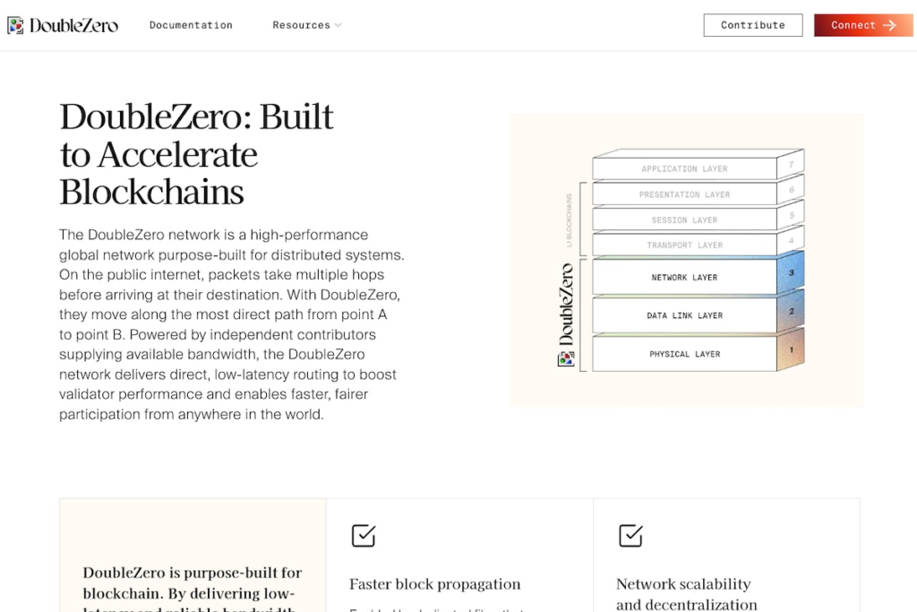Open the Documentation menu item

191,25
